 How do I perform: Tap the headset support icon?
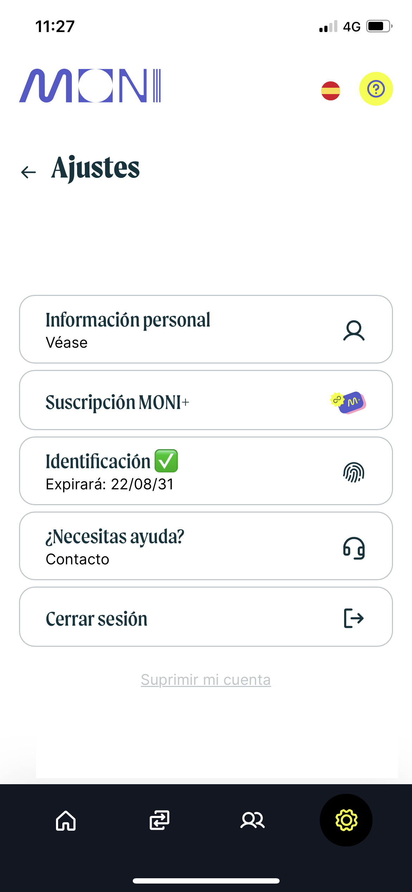pyautogui.click(x=354, y=548)
